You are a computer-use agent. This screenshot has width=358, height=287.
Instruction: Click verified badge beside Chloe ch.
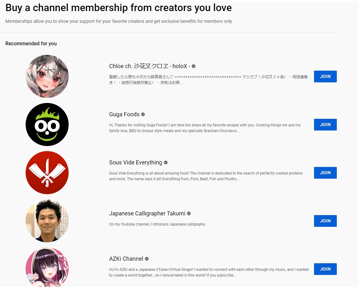193,66
